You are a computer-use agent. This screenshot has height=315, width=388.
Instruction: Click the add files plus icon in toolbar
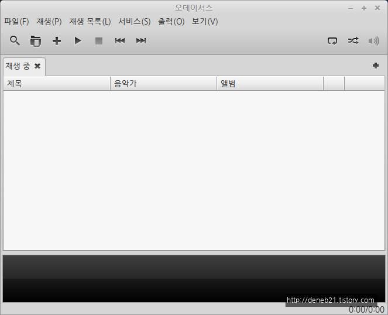[x=57, y=41]
